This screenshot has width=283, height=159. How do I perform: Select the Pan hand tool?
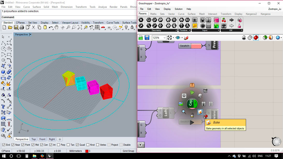pyautogui.click(x=56, y=27)
